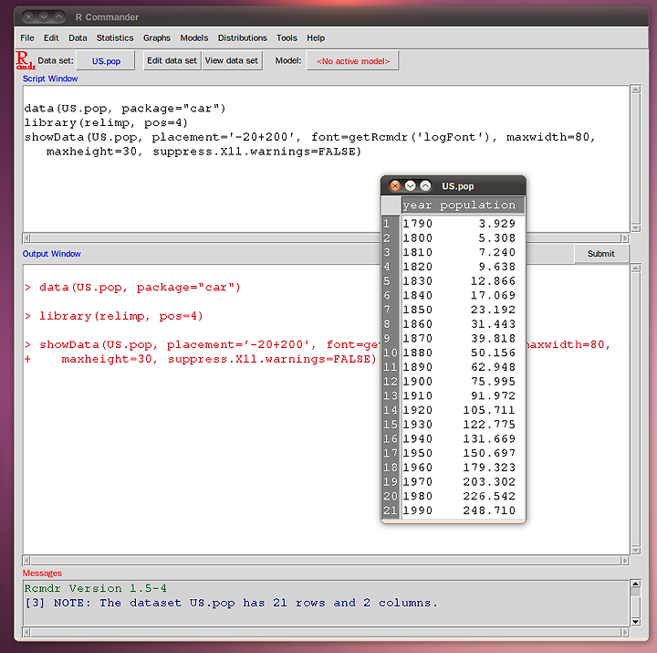Viewport: 657px width, 653px height.
Task: Click the View data set button
Action: [232, 61]
